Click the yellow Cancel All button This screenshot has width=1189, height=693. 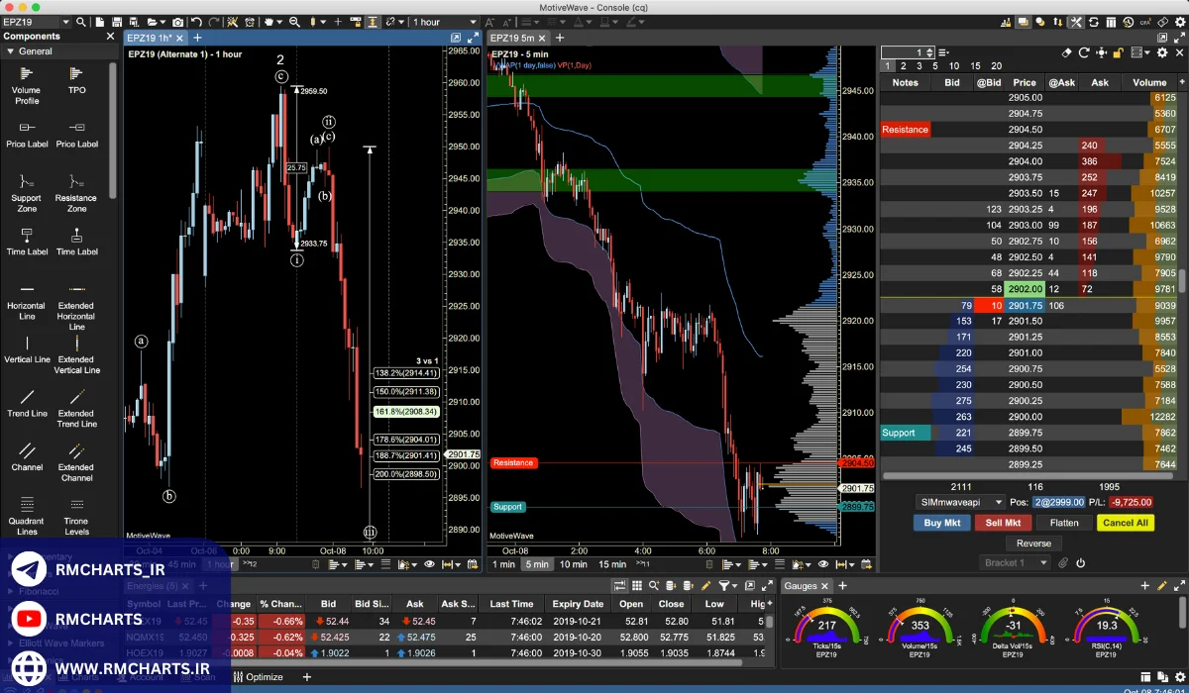(x=1125, y=523)
